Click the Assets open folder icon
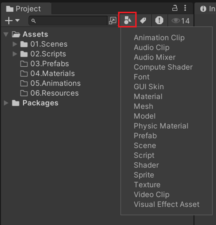Screen dimensions: 216x225 coord(16,34)
